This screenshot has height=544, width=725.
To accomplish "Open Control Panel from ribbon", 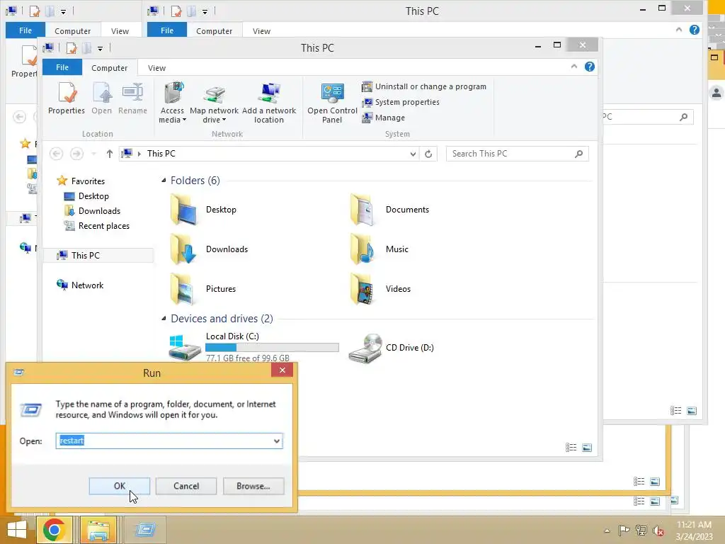I will (x=332, y=103).
